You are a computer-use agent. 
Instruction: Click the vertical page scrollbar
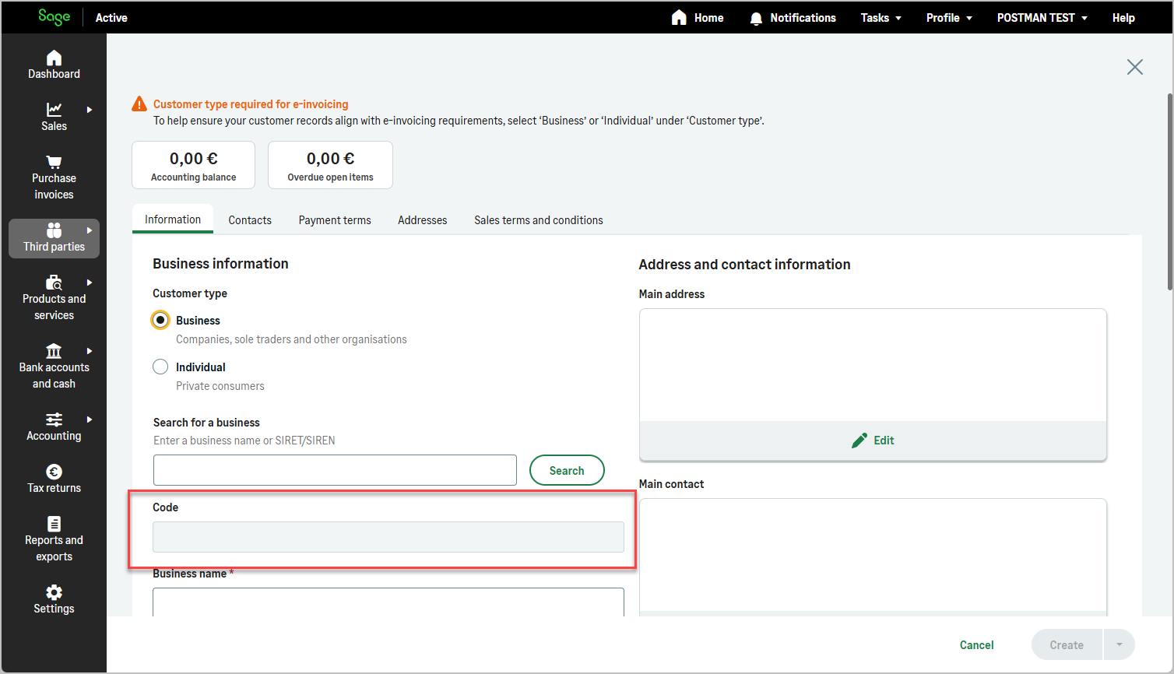[1169, 192]
